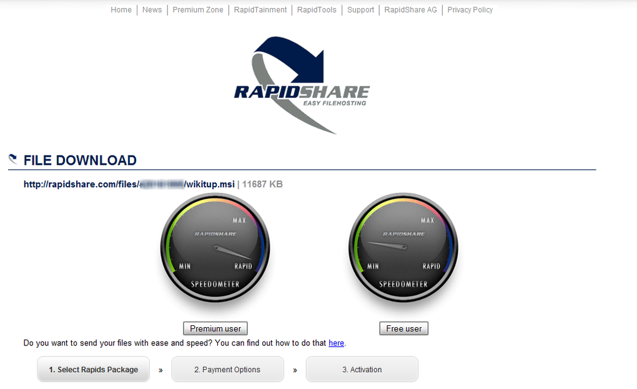Open the RapidShare AG link

[410, 10]
